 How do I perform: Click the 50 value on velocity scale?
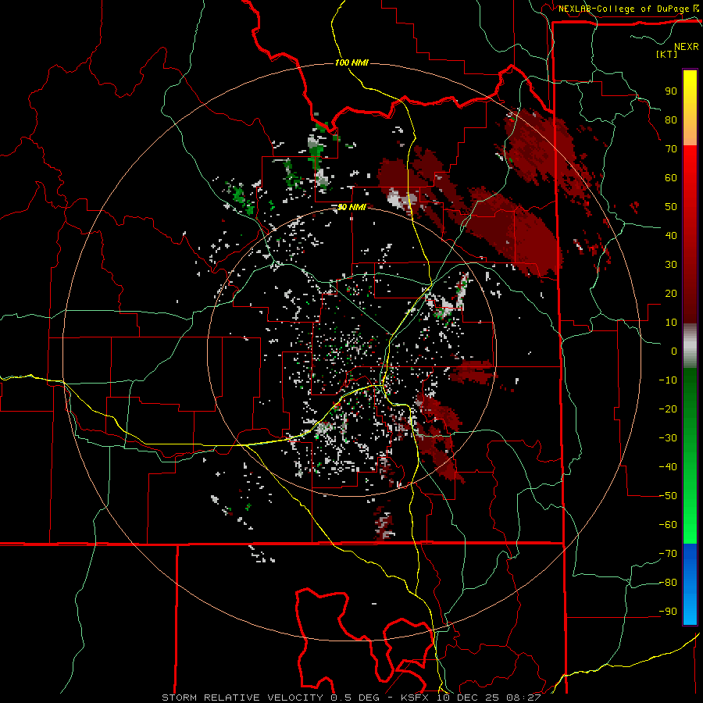(671, 207)
